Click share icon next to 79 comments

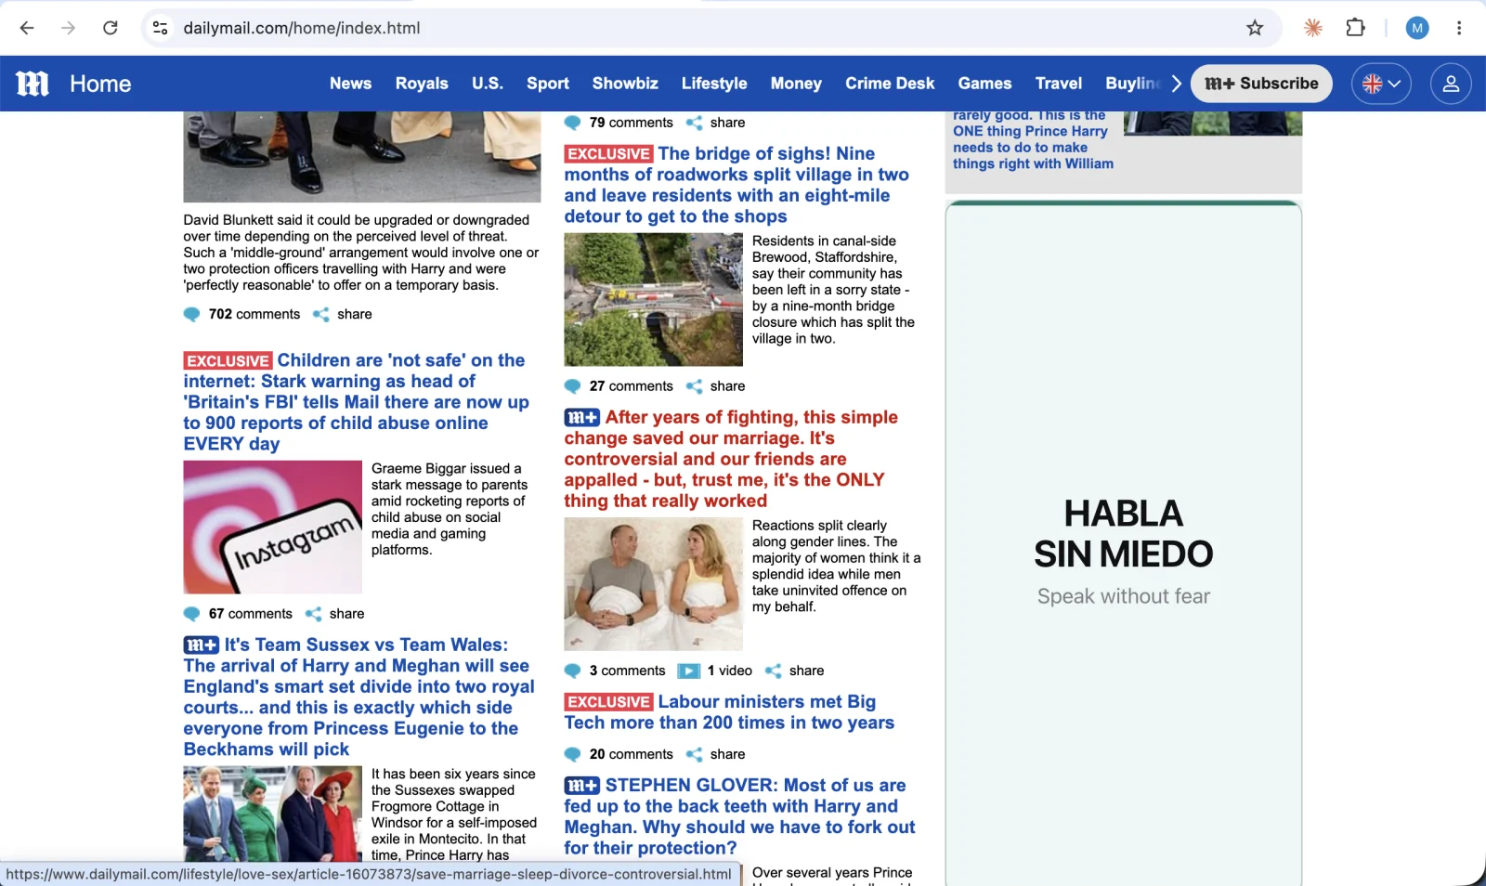tap(694, 123)
